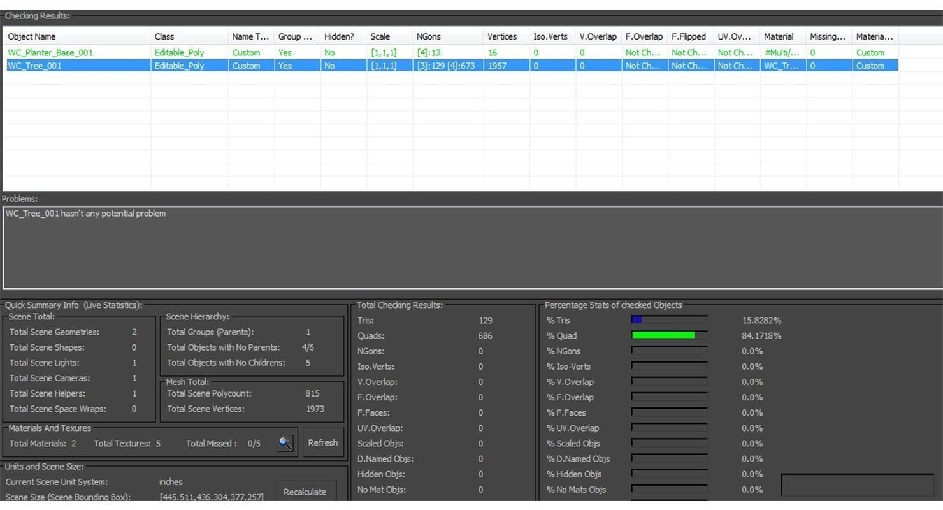The image size is (943, 510).
Task: Click the Total Textures: 5 text
Action: click(x=127, y=443)
